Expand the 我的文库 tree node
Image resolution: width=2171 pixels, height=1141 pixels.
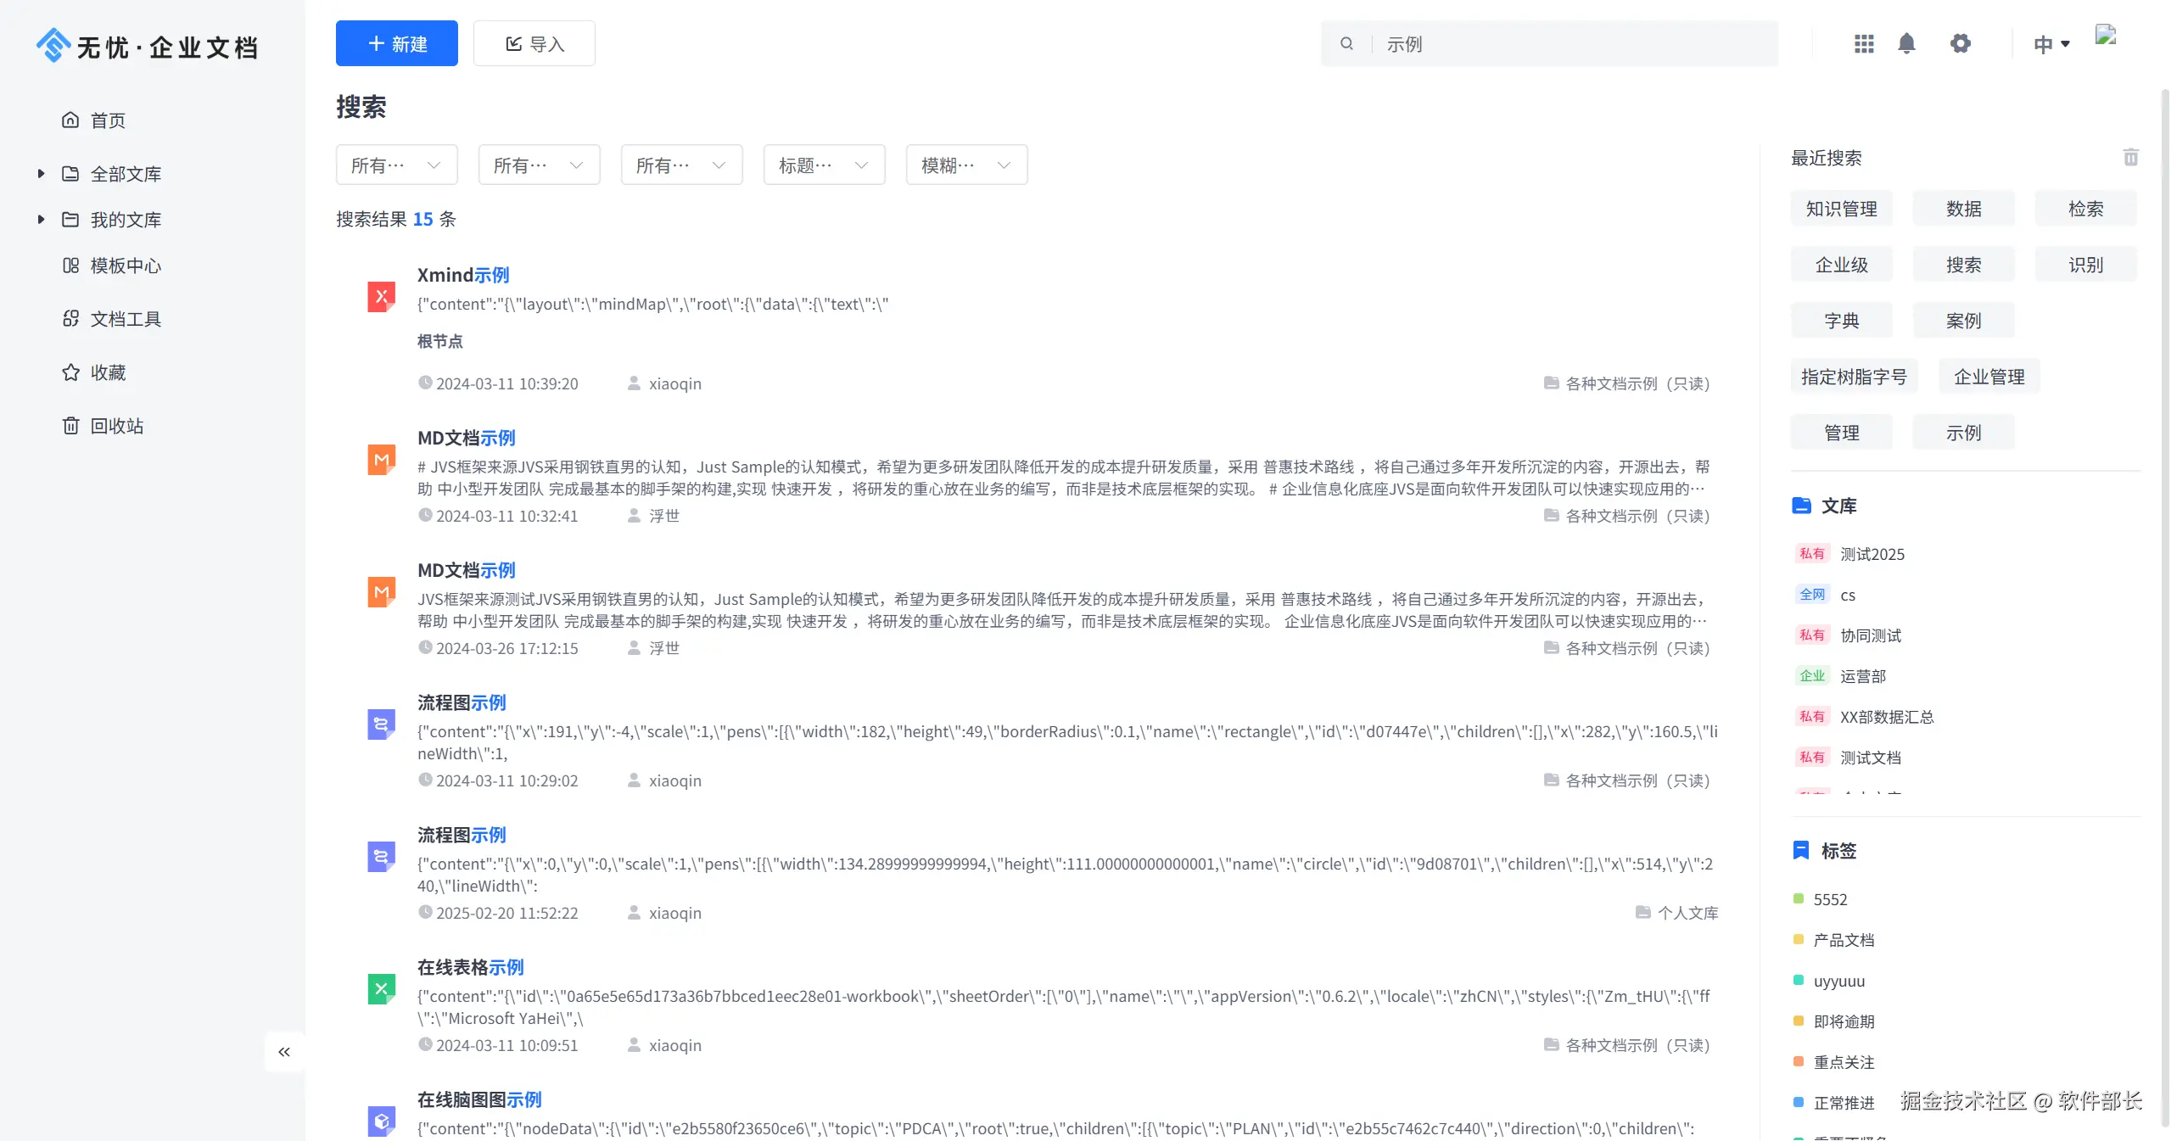click(x=41, y=220)
